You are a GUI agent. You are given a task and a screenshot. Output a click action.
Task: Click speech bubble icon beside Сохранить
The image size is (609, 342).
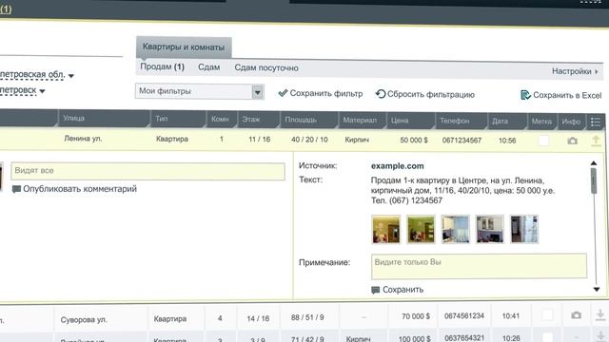(375, 290)
